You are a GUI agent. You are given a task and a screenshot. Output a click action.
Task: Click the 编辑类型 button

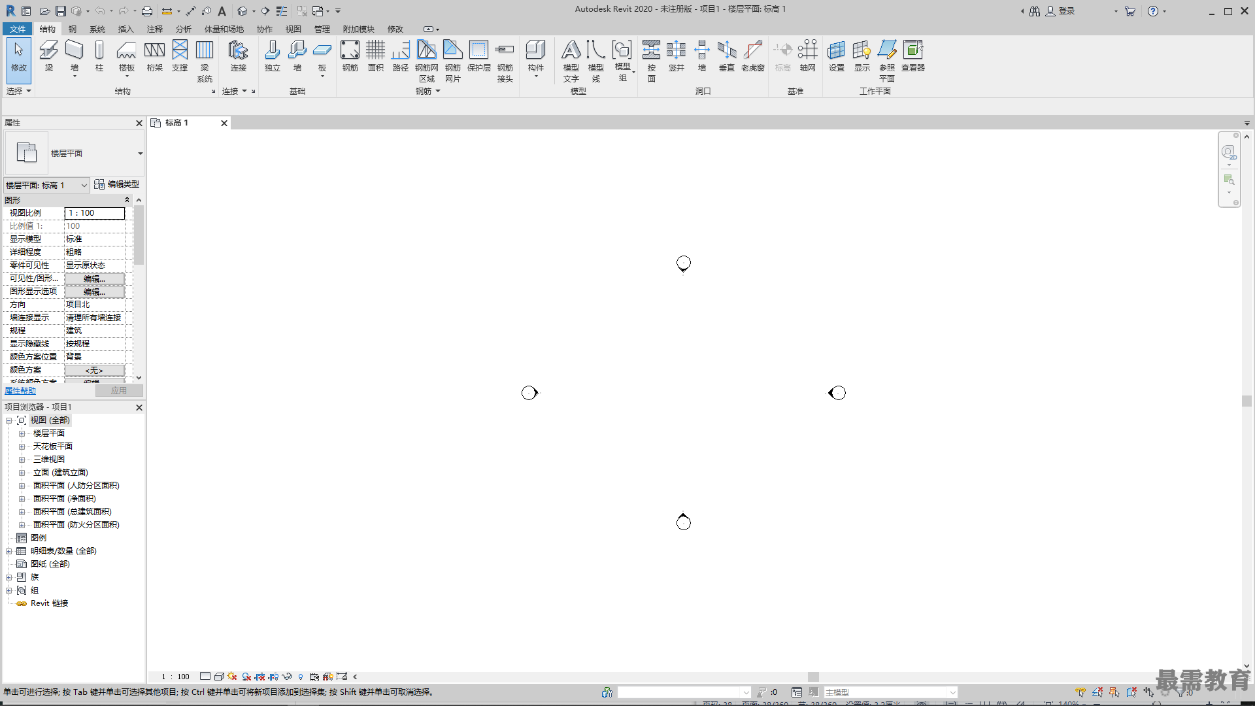pos(117,184)
